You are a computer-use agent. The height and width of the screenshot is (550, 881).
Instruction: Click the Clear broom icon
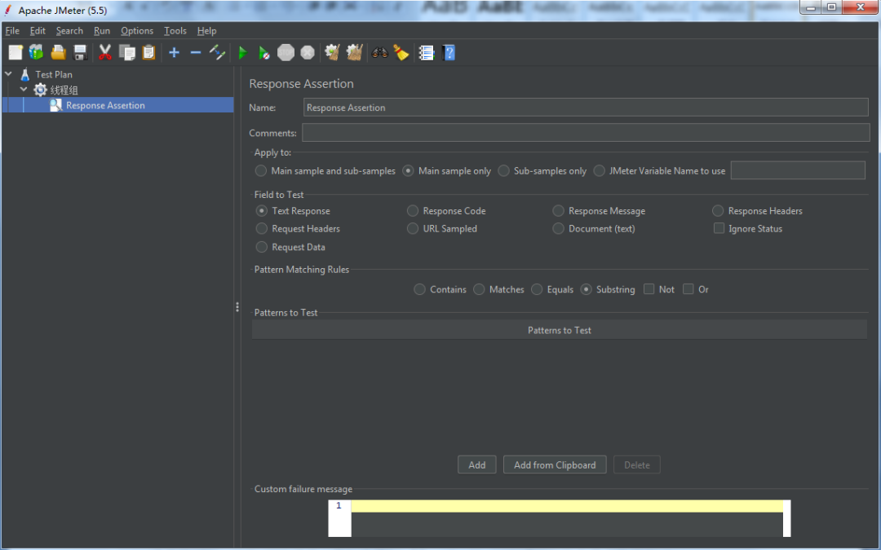[332, 53]
